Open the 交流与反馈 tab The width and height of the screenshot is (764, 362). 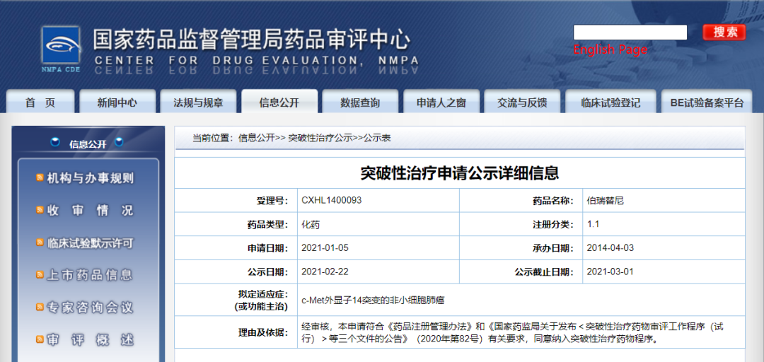[522, 101]
